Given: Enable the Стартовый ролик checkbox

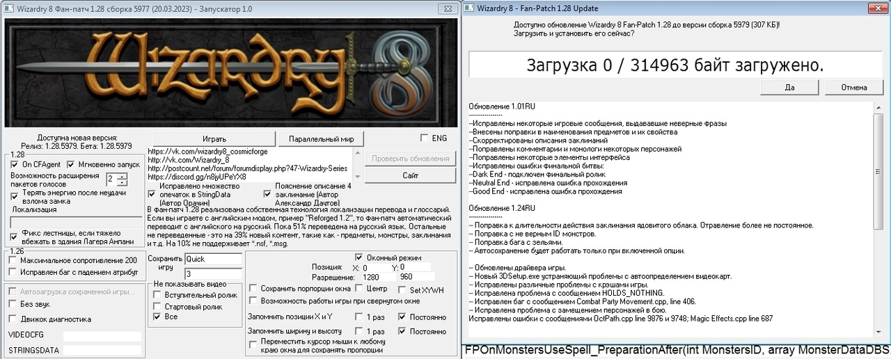Looking at the screenshot, I should point(157,305).
